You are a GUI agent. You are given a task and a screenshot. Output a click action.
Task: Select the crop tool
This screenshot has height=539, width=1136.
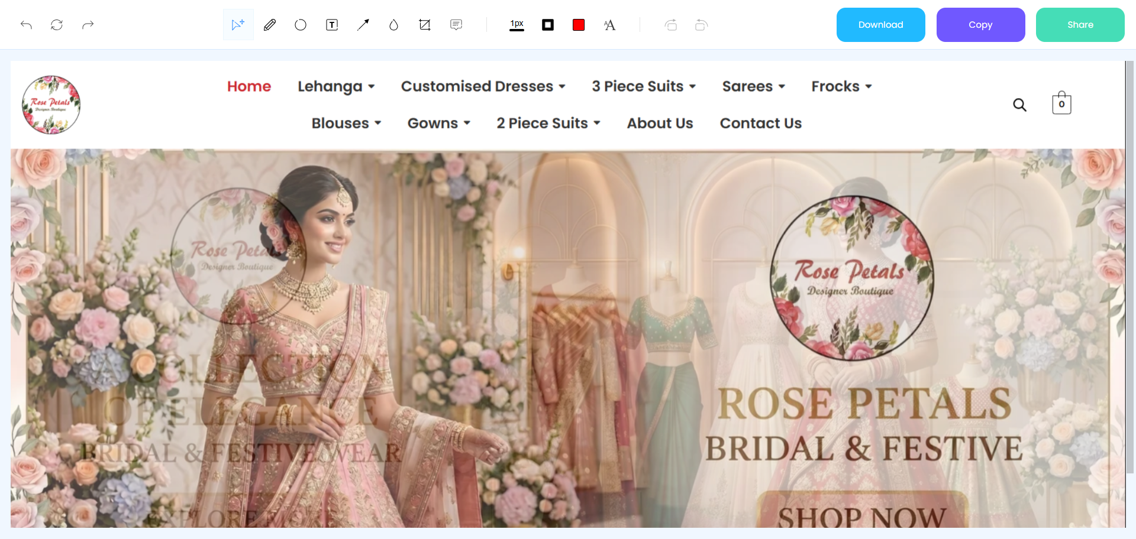click(x=425, y=25)
